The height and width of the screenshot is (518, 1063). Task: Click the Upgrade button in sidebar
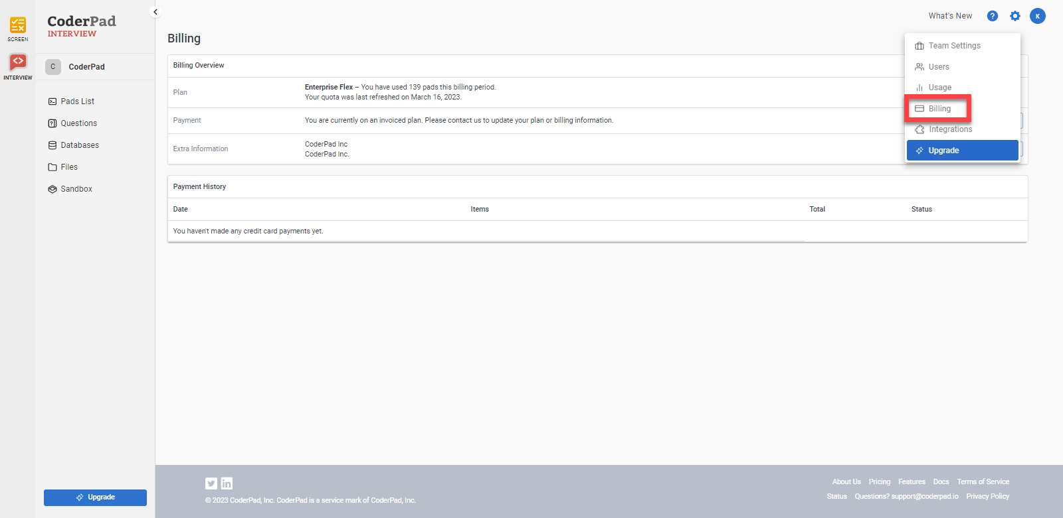[x=95, y=497]
